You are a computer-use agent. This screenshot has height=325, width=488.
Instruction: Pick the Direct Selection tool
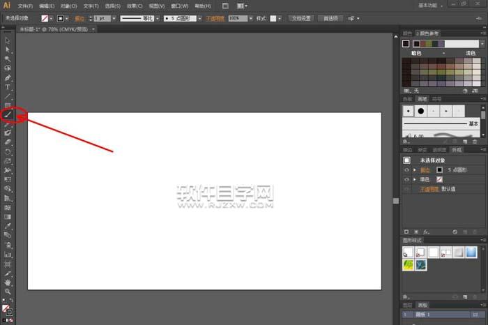click(x=8, y=50)
